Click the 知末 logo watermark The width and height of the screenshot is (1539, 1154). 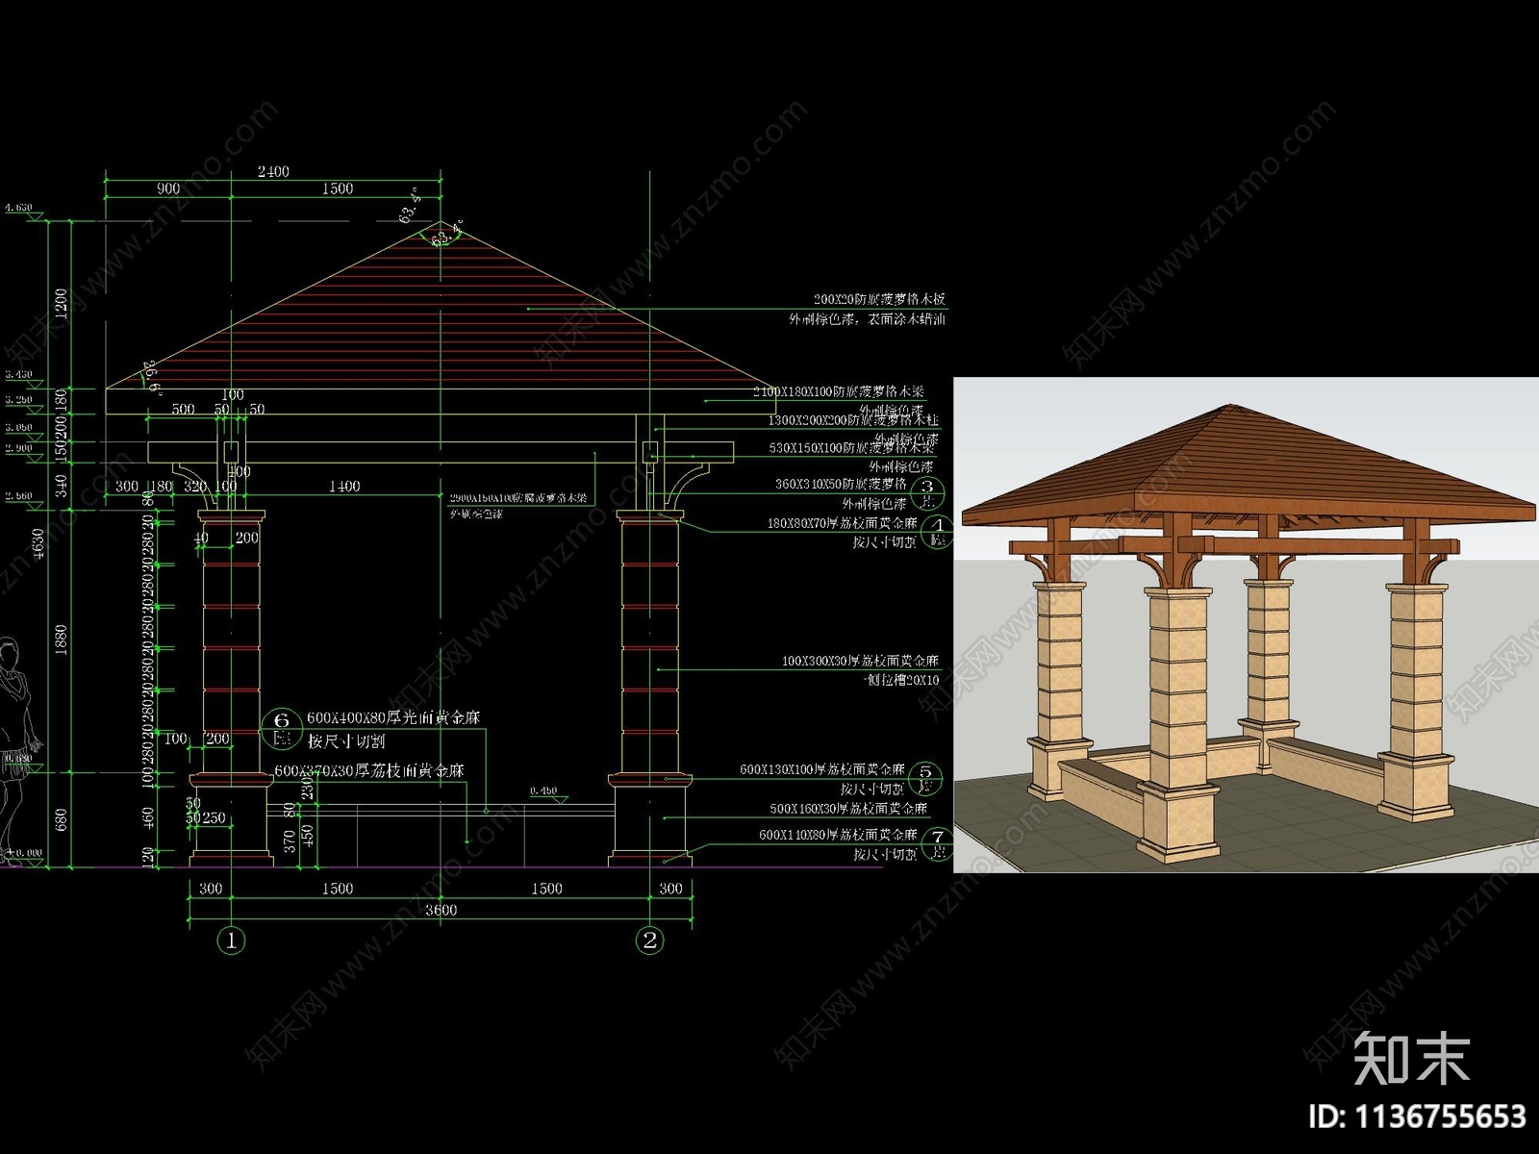tap(1411, 1058)
